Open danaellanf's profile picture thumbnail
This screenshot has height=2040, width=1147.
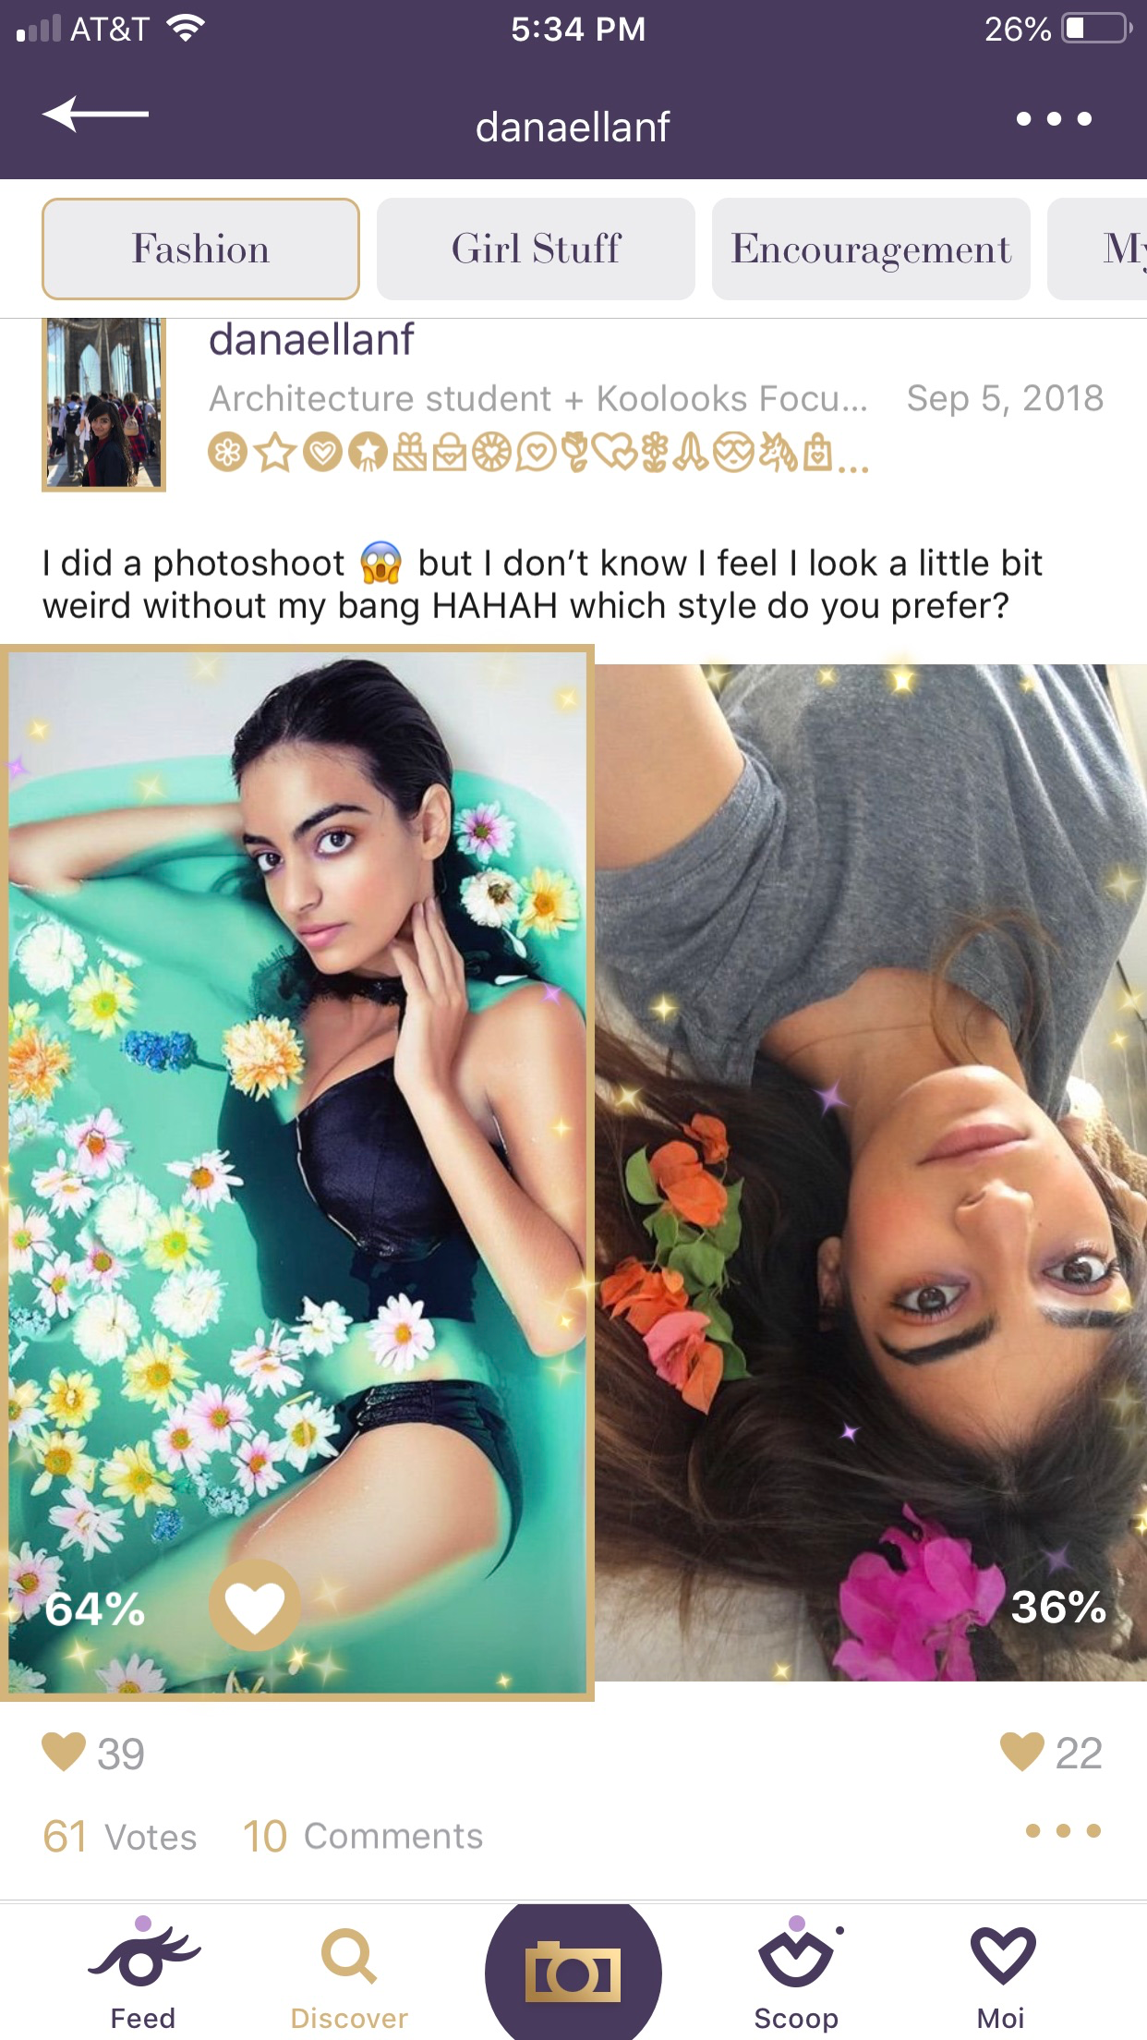click(103, 404)
